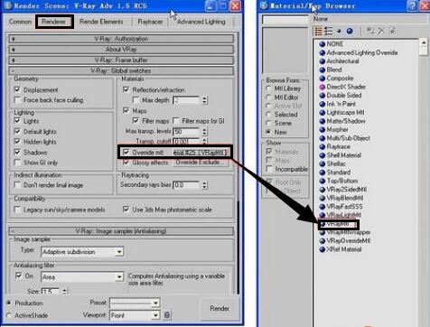Click antialiasing filter Size spinner
The height and width of the screenshot is (327, 430).
coord(65,291)
